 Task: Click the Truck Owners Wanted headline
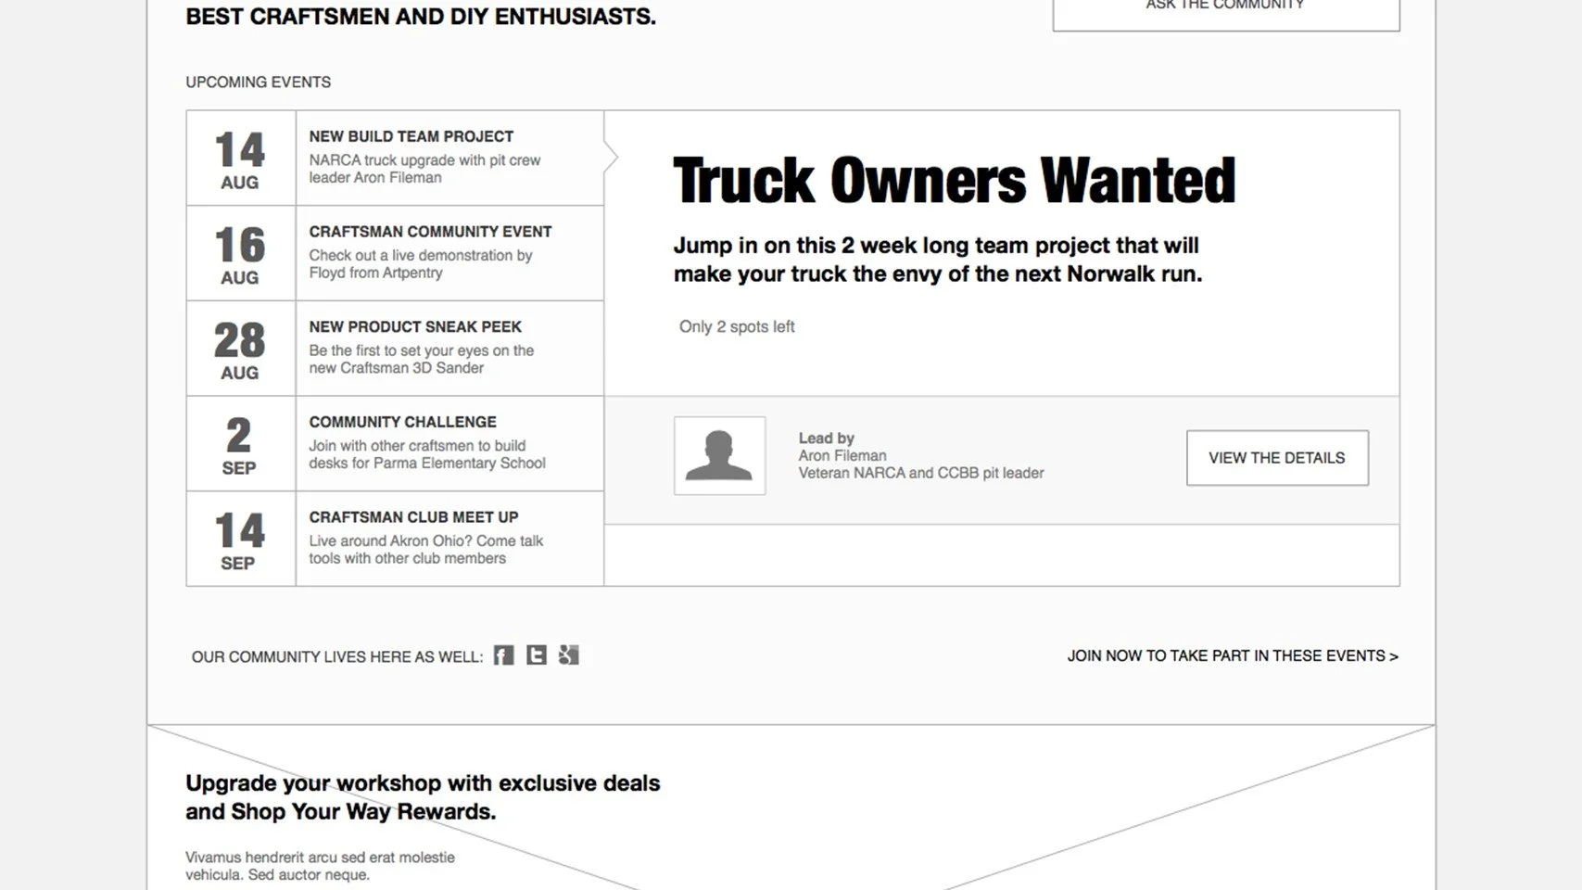pos(954,180)
